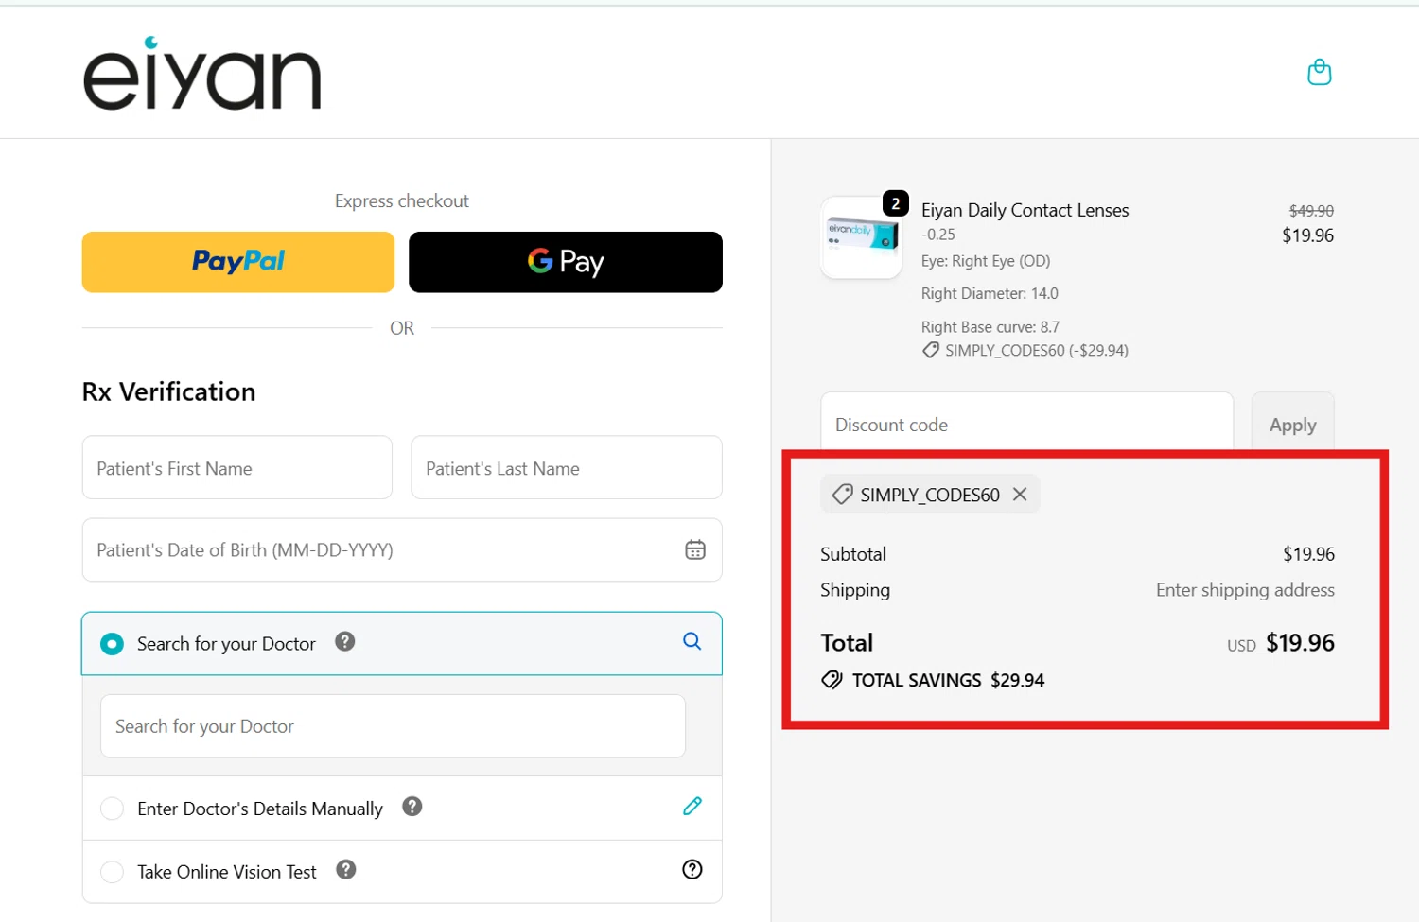Focus the Patient's First Name field

pos(237,467)
